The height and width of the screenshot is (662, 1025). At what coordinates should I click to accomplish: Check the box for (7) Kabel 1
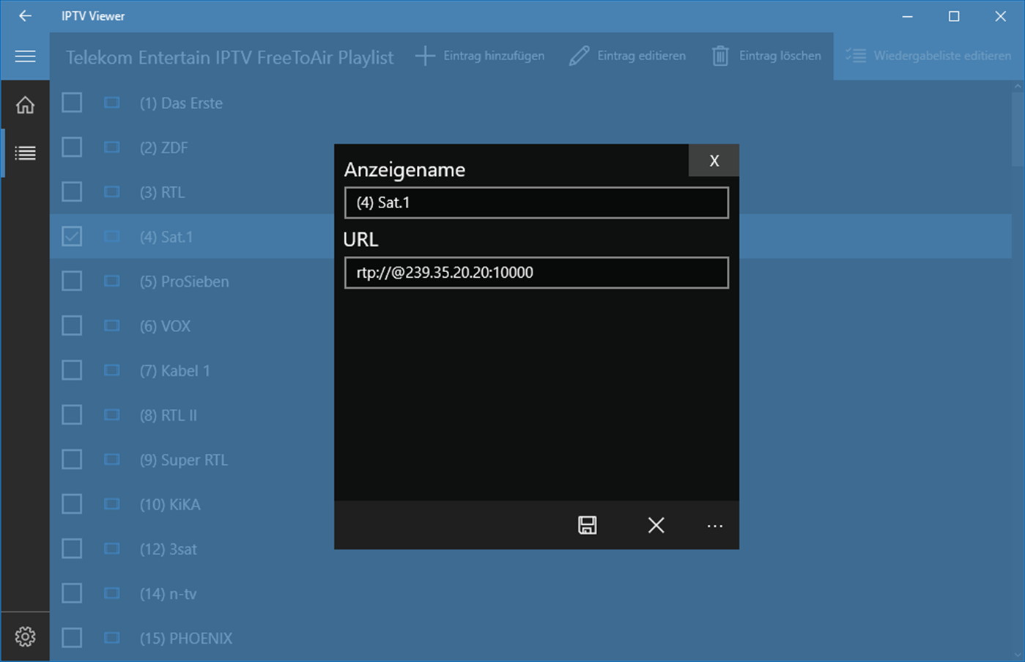pyautogui.click(x=72, y=370)
